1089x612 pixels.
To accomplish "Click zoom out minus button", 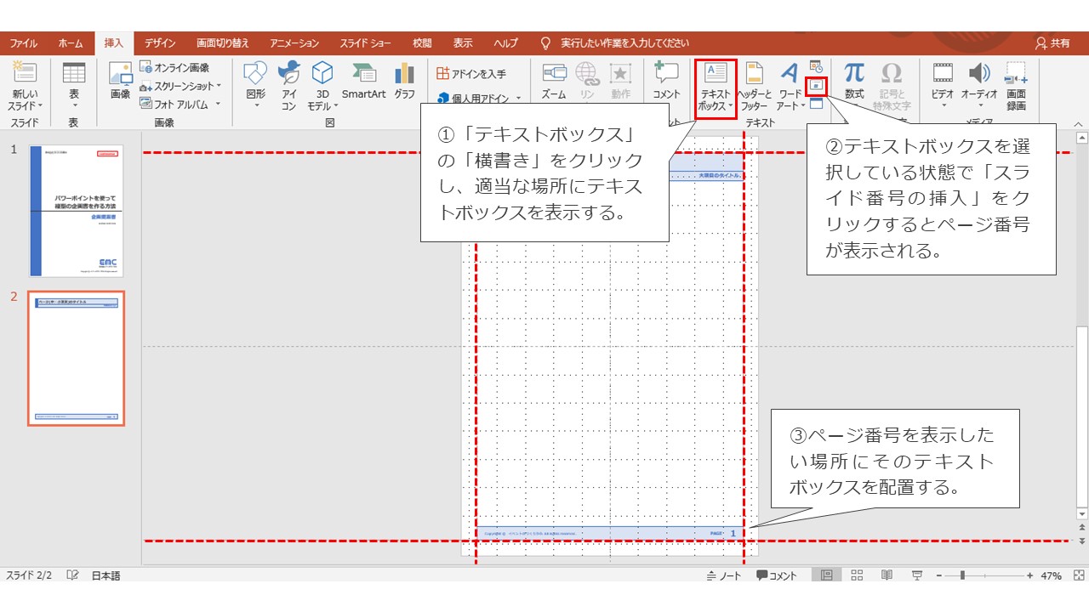I will point(939,575).
